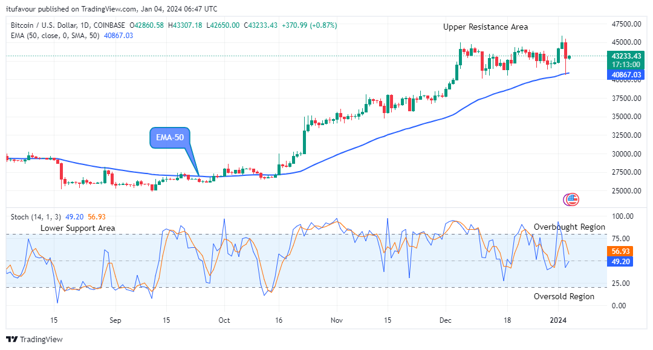
Task: Click the Oct label on the time axis
Action: click(x=224, y=321)
